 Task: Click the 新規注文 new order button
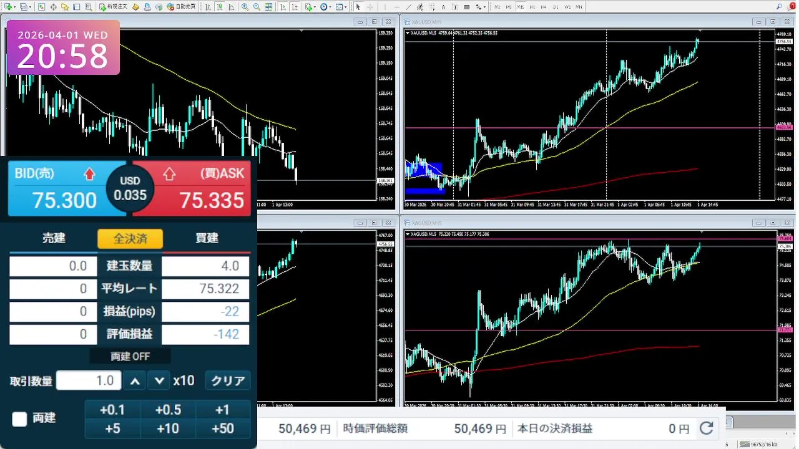tap(113, 6)
